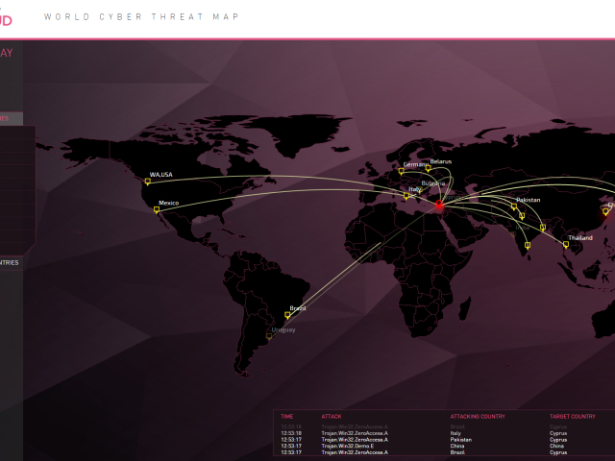
Task: Sort by the TIME column header
Action: click(x=287, y=417)
